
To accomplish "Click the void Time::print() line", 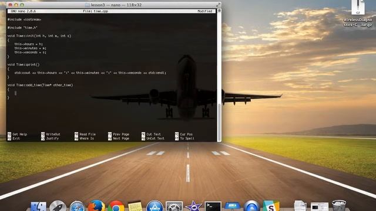I will point(23,64).
